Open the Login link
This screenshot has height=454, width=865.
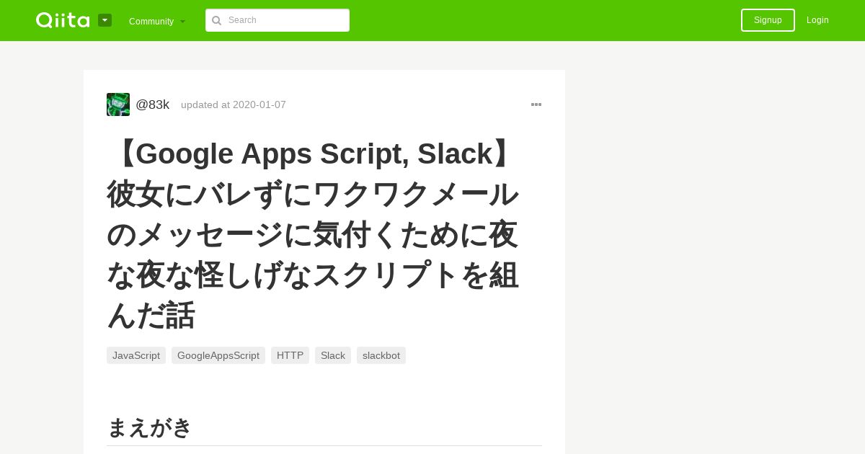817,20
